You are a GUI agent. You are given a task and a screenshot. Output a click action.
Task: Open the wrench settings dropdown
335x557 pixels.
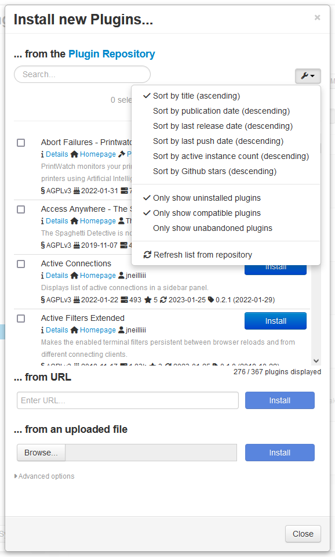point(308,76)
